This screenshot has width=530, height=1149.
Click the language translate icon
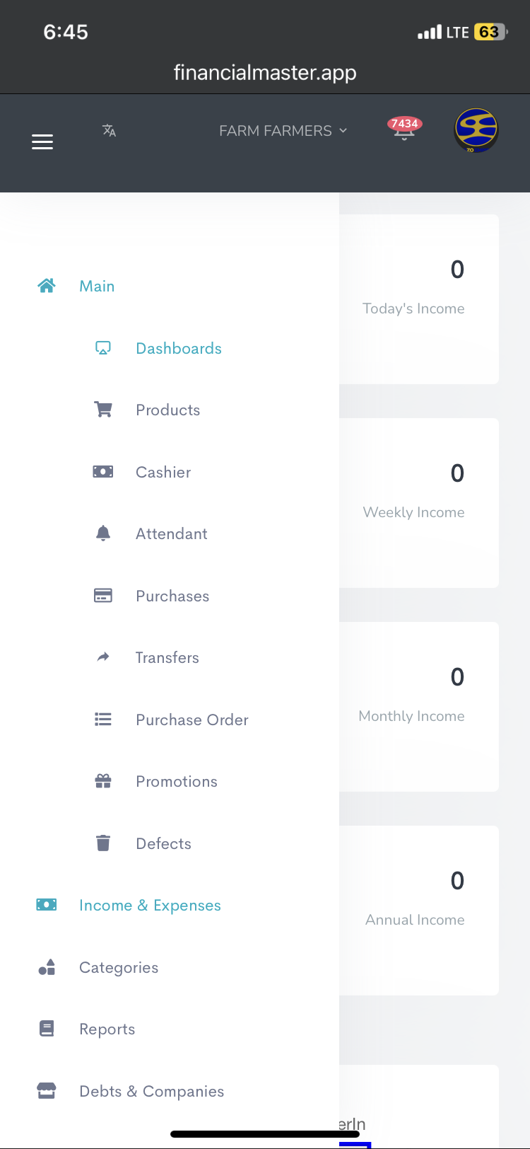tap(109, 130)
